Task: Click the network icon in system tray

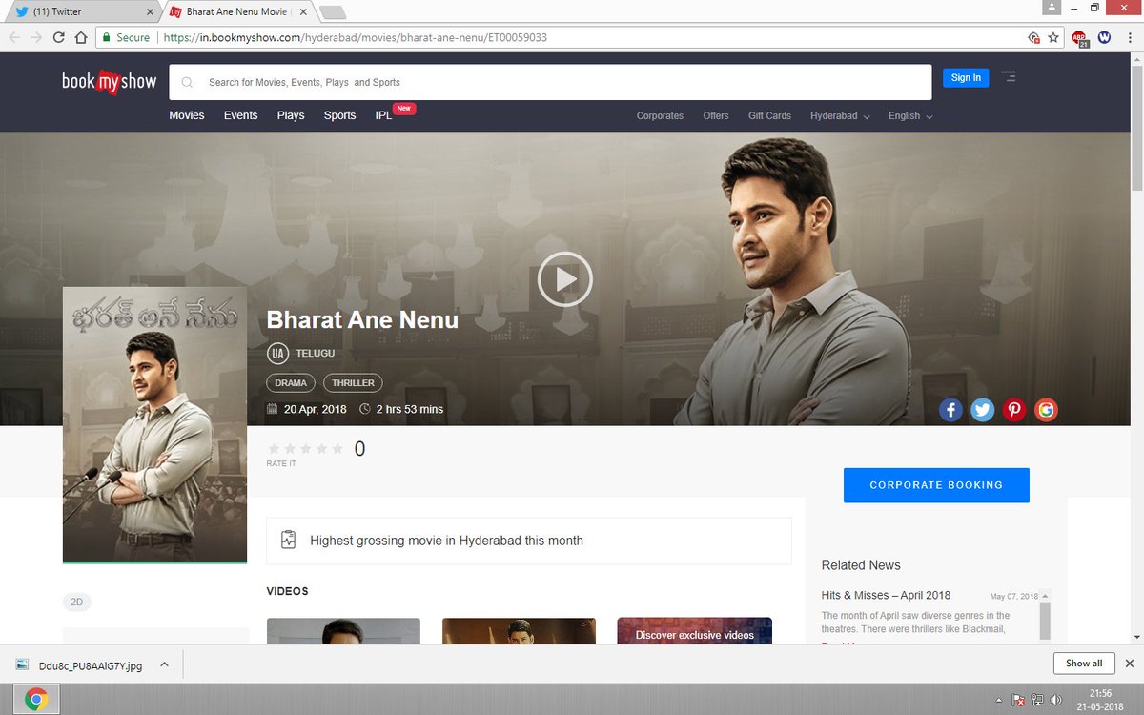Action: 1036,700
